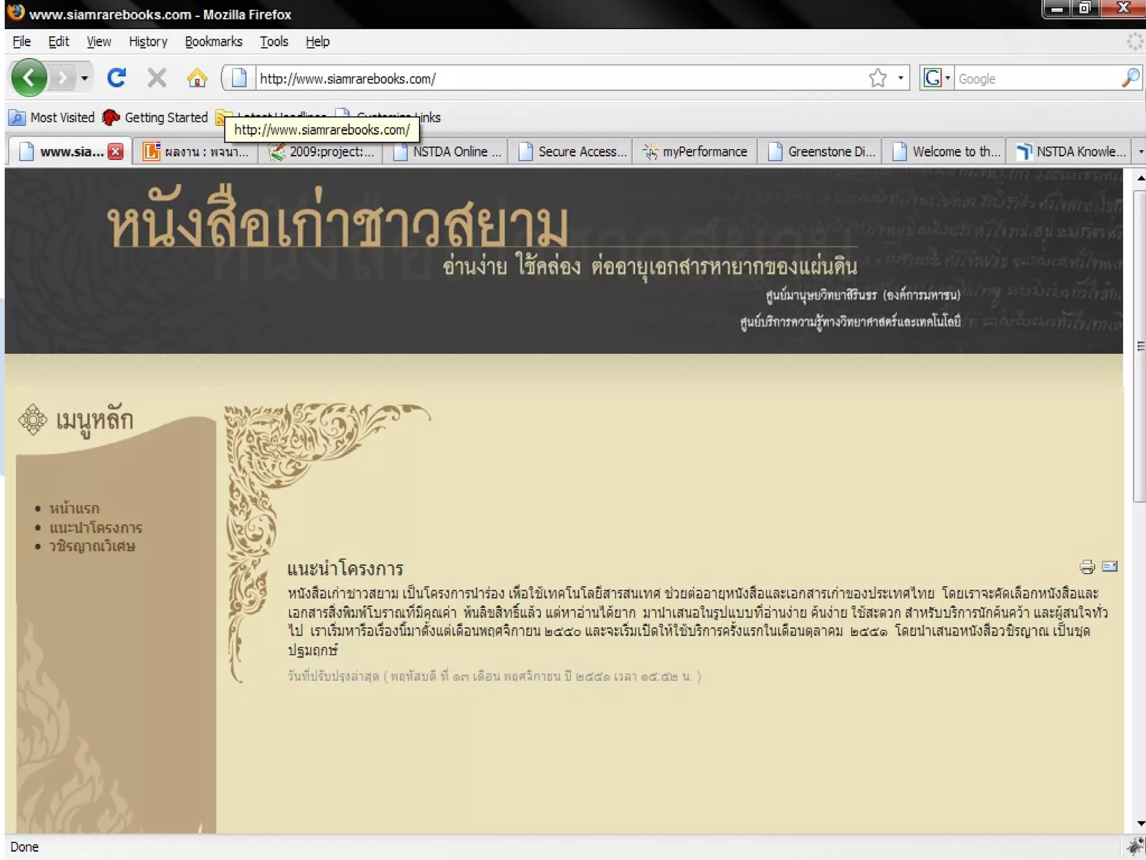The image size is (1146, 860).
Task: Click the Reload page icon
Action: pyautogui.click(x=116, y=78)
